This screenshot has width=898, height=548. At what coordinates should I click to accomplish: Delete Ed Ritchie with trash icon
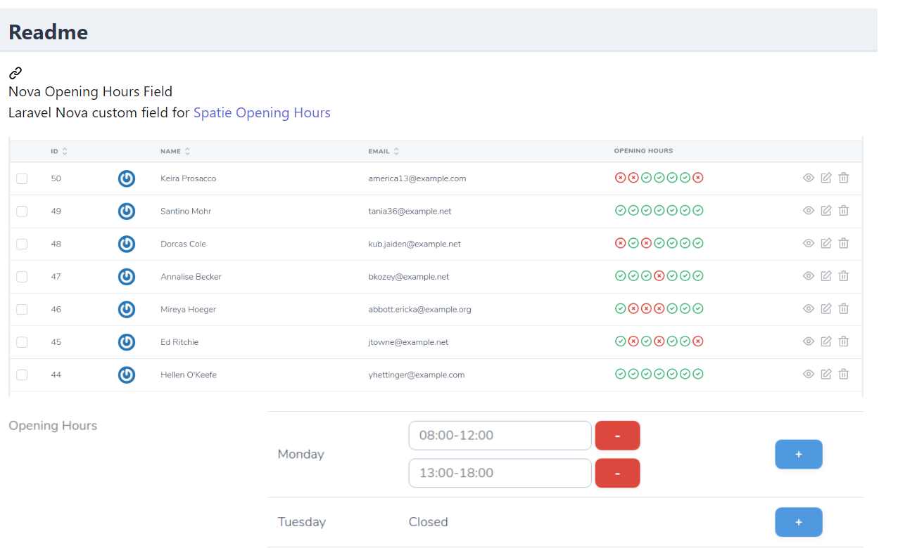[x=844, y=341]
